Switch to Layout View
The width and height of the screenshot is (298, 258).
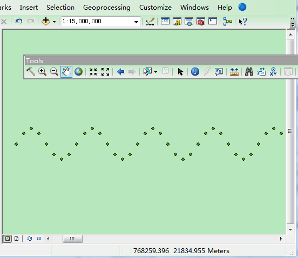pos(17,239)
